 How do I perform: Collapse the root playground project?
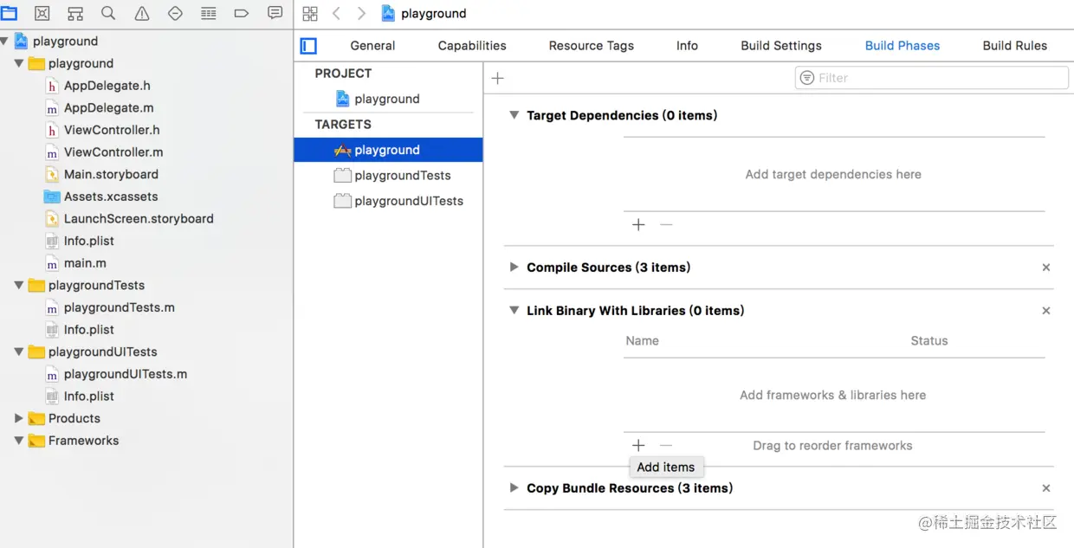click(5, 41)
